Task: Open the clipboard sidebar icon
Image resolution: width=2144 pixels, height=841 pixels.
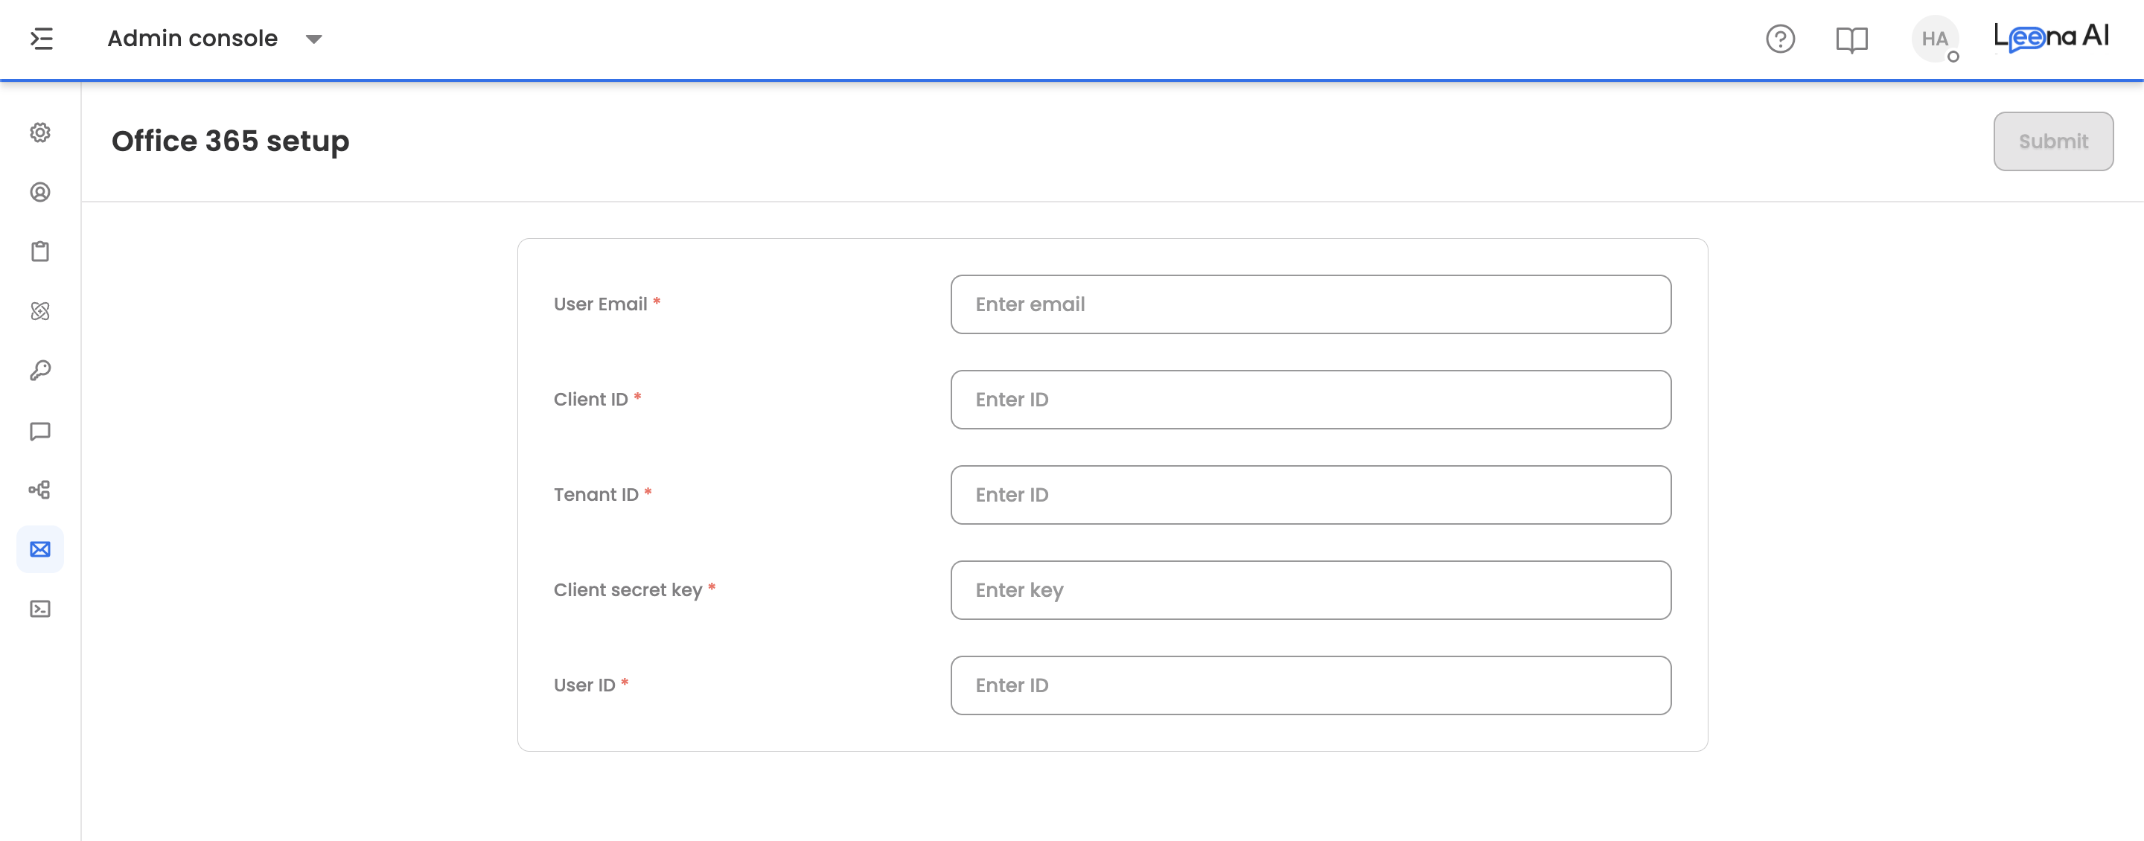Action: [x=40, y=252]
